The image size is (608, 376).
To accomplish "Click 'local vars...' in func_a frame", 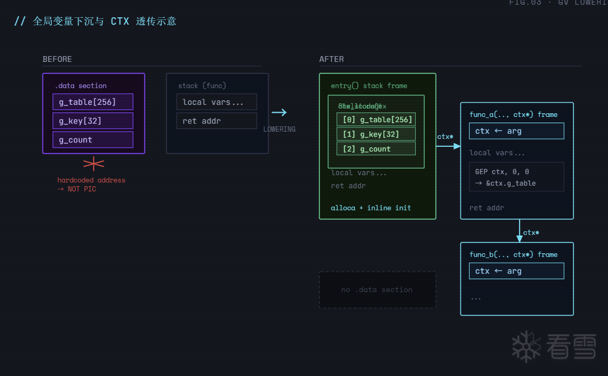I will [x=497, y=153].
